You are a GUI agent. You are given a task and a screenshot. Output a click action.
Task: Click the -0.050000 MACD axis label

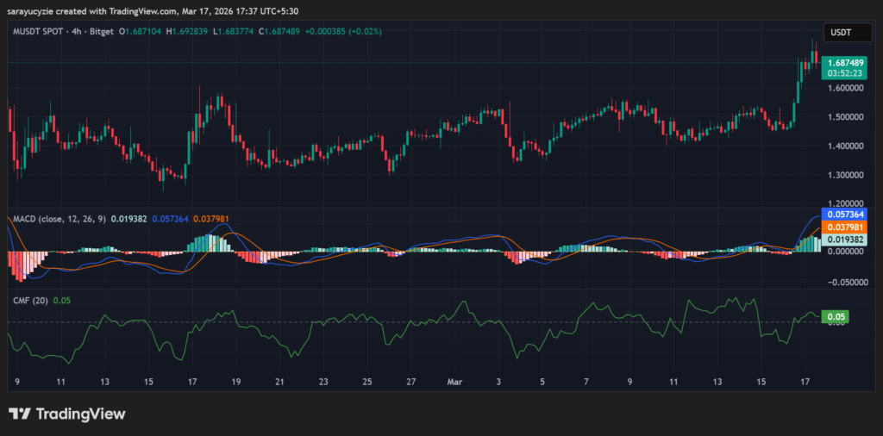(x=847, y=282)
